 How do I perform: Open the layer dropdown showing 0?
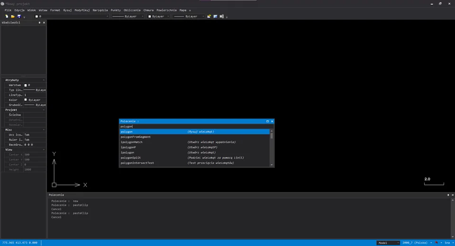(72, 17)
